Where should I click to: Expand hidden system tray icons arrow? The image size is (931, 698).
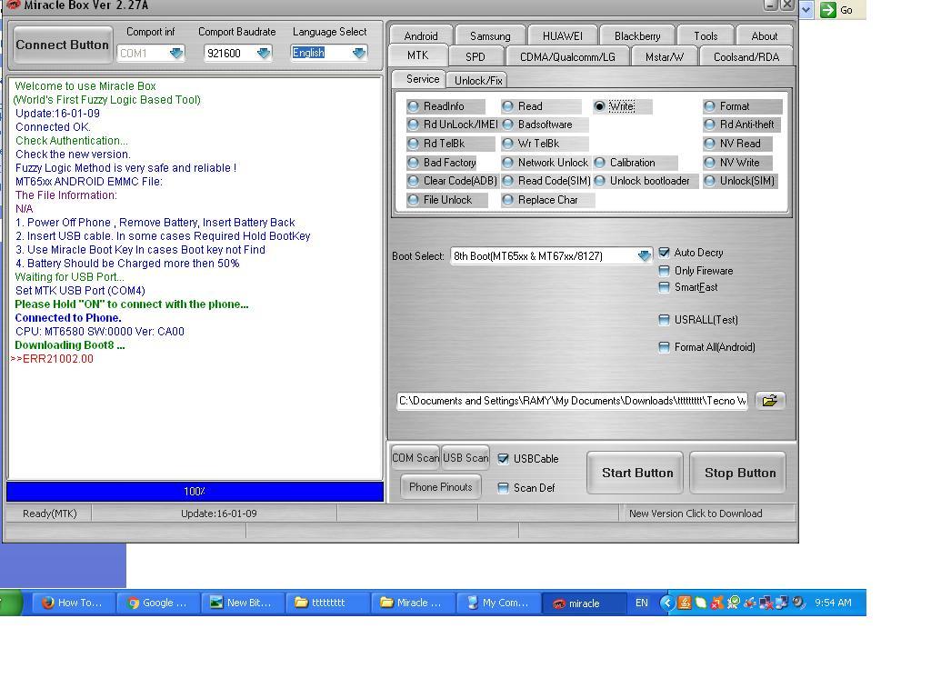[x=667, y=603]
